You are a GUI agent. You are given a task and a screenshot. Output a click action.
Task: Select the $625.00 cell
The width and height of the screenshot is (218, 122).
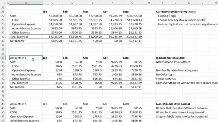[x=52, y=28]
